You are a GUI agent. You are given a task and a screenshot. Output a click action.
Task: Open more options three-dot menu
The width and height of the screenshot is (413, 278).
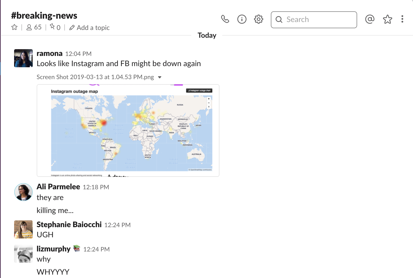pyautogui.click(x=402, y=19)
